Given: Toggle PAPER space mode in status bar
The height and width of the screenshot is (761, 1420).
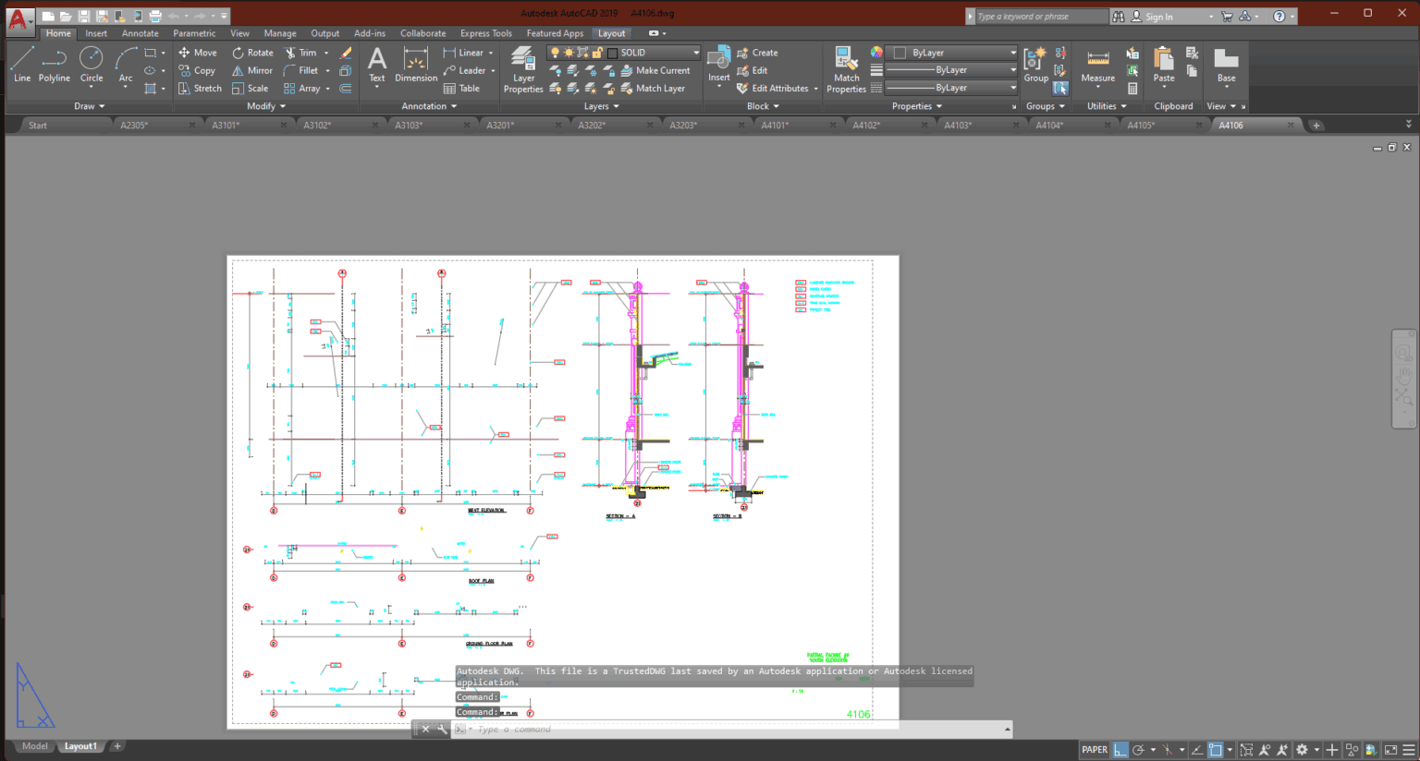Looking at the screenshot, I should pyautogui.click(x=1095, y=749).
